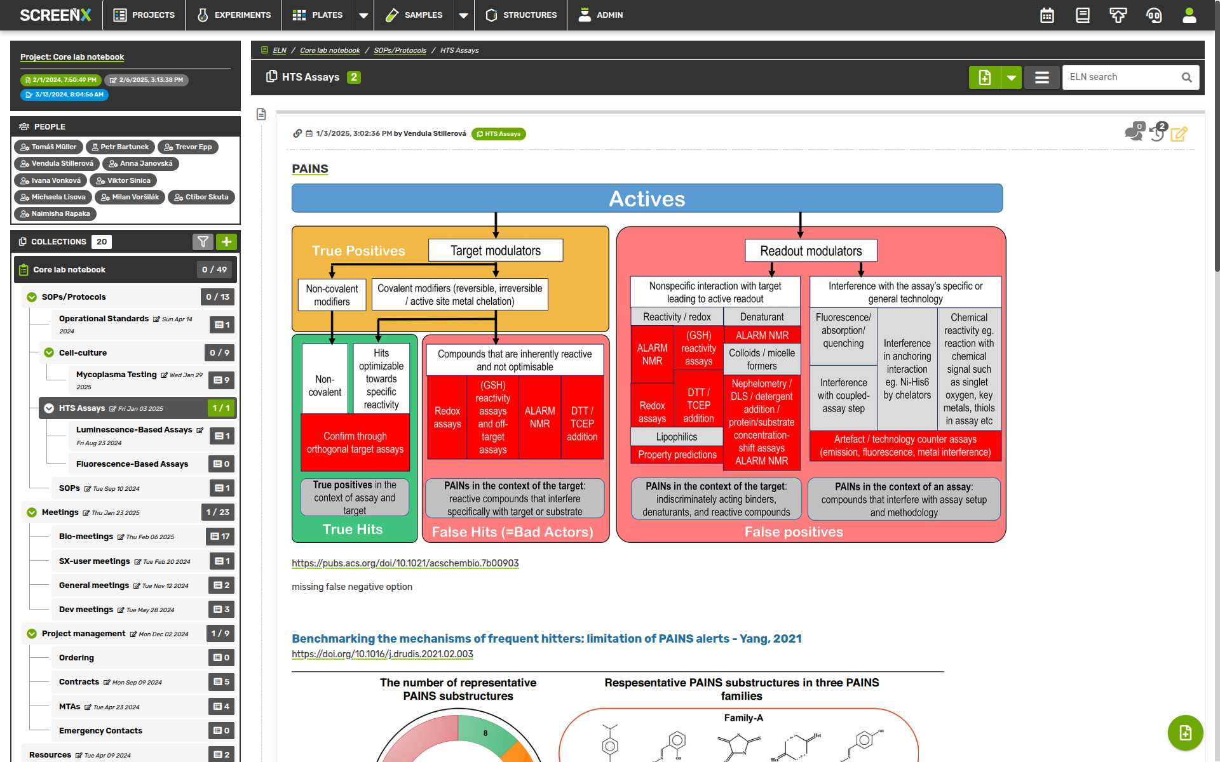
Task: Open the Samples dropdown arrow
Action: point(463,15)
